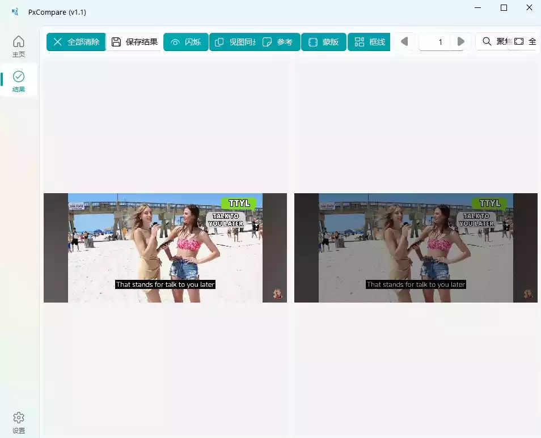Screen dimensions: 541x438
Task: Click the left comparison image
Action: click(165, 248)
